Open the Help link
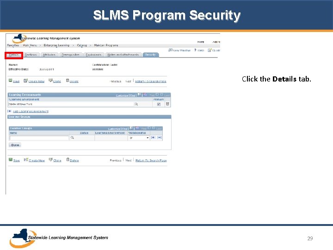 (x=201, y=50)
